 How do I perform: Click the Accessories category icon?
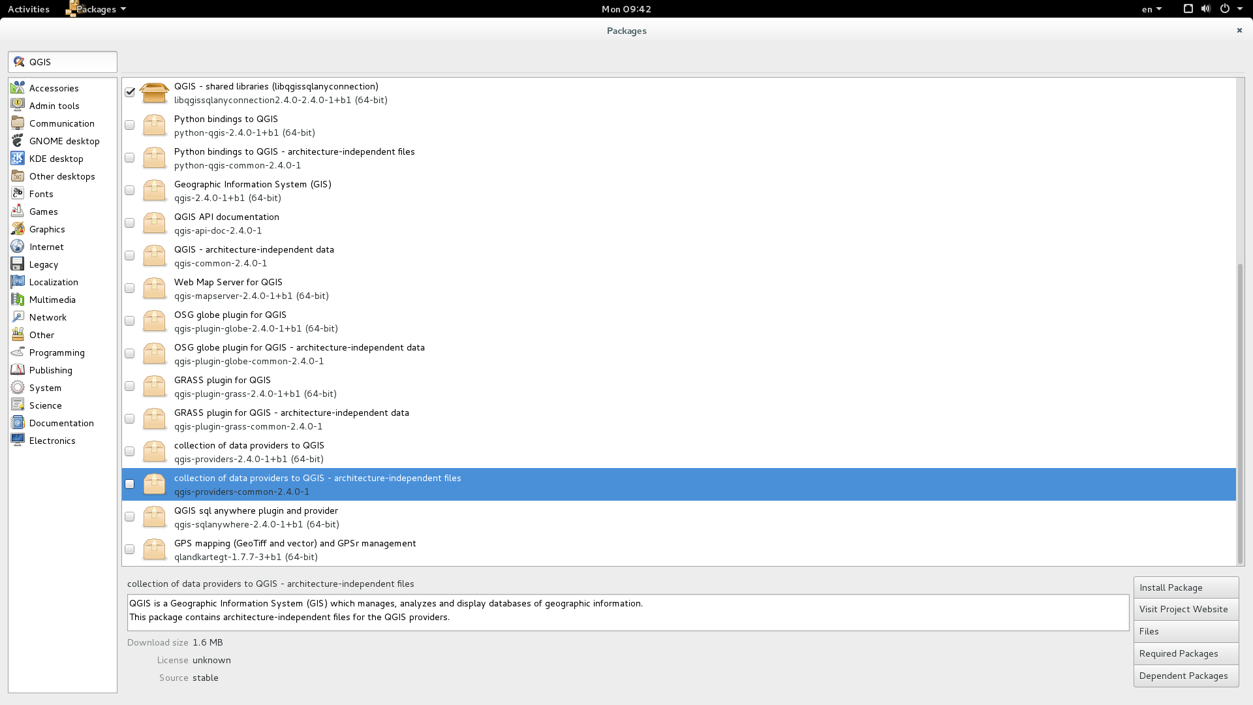(x=18, y=87)
